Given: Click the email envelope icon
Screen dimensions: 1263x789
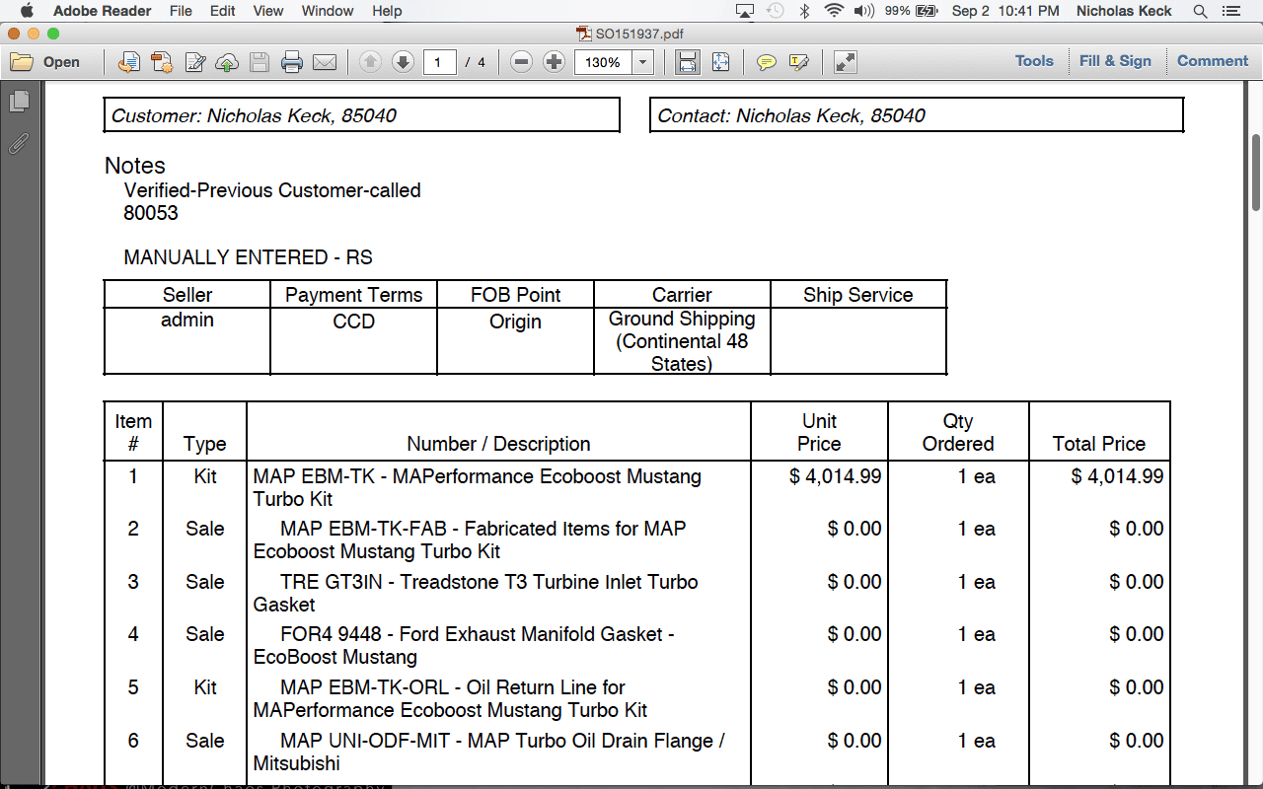Looking at the screenshot, I should click(325, 62).
